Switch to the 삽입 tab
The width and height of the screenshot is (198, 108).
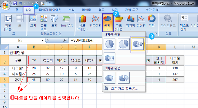[x=29, y=10]
